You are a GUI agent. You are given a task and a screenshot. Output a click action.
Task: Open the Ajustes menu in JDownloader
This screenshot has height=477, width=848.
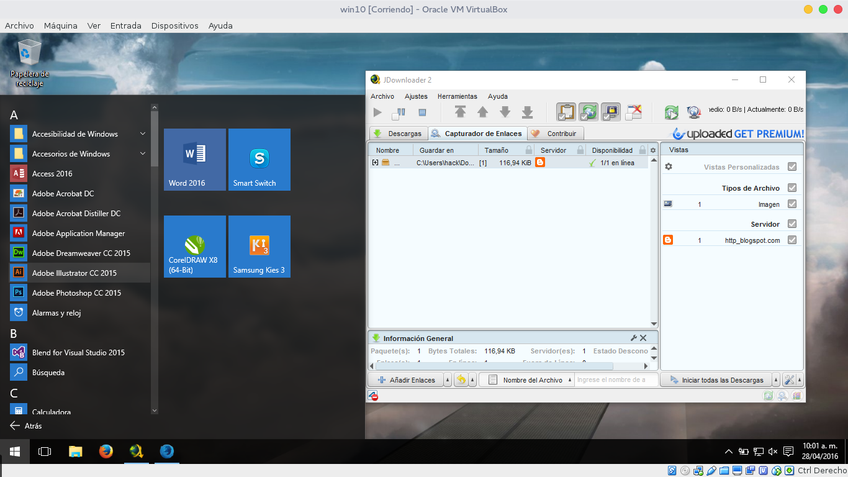[416, 96]
